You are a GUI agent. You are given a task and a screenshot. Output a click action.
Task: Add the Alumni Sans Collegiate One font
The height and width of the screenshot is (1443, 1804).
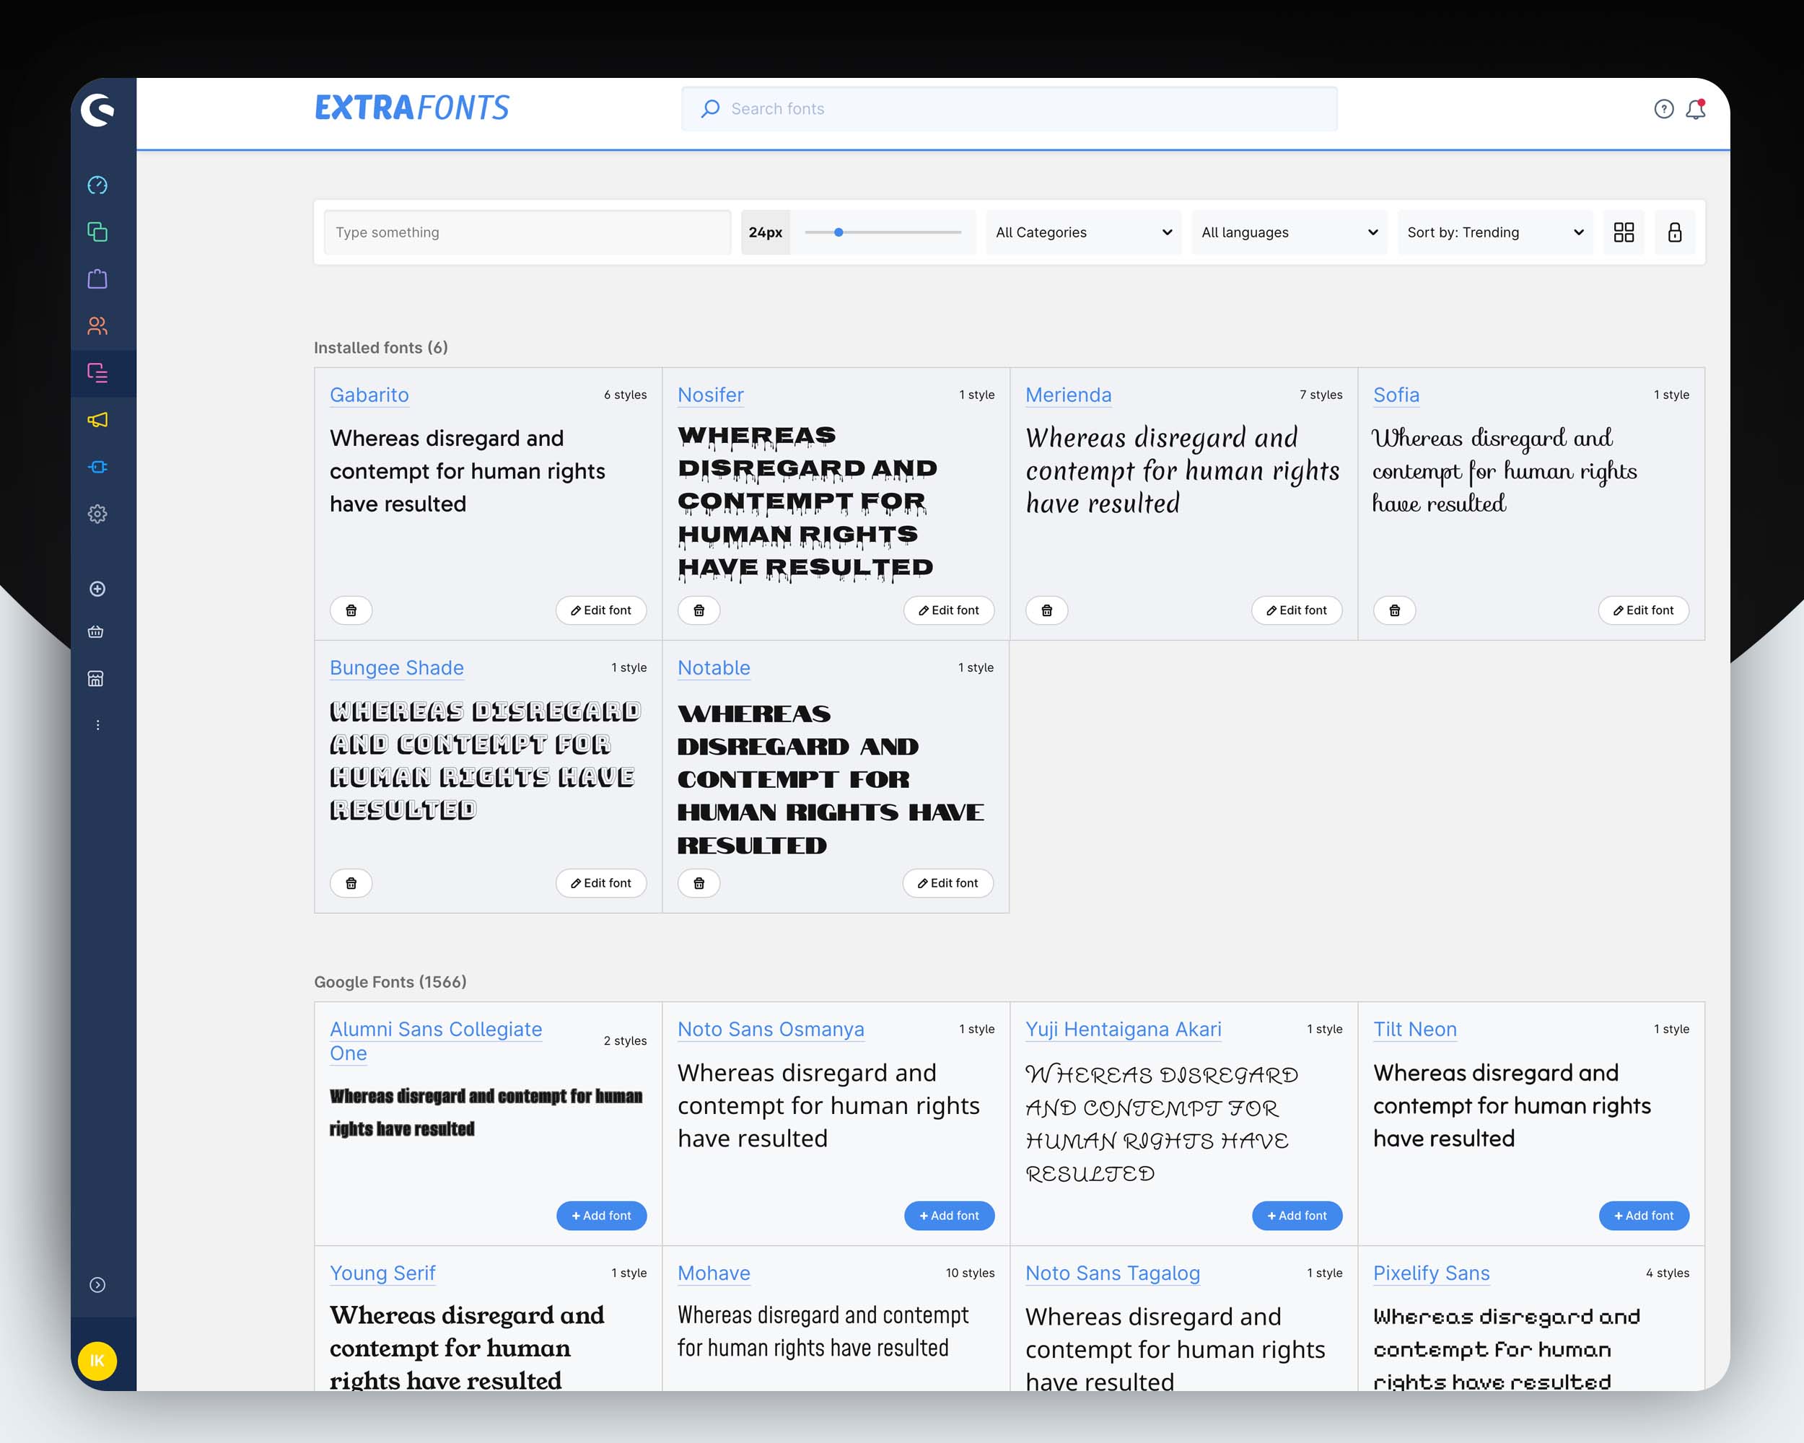click(601, 1216)
